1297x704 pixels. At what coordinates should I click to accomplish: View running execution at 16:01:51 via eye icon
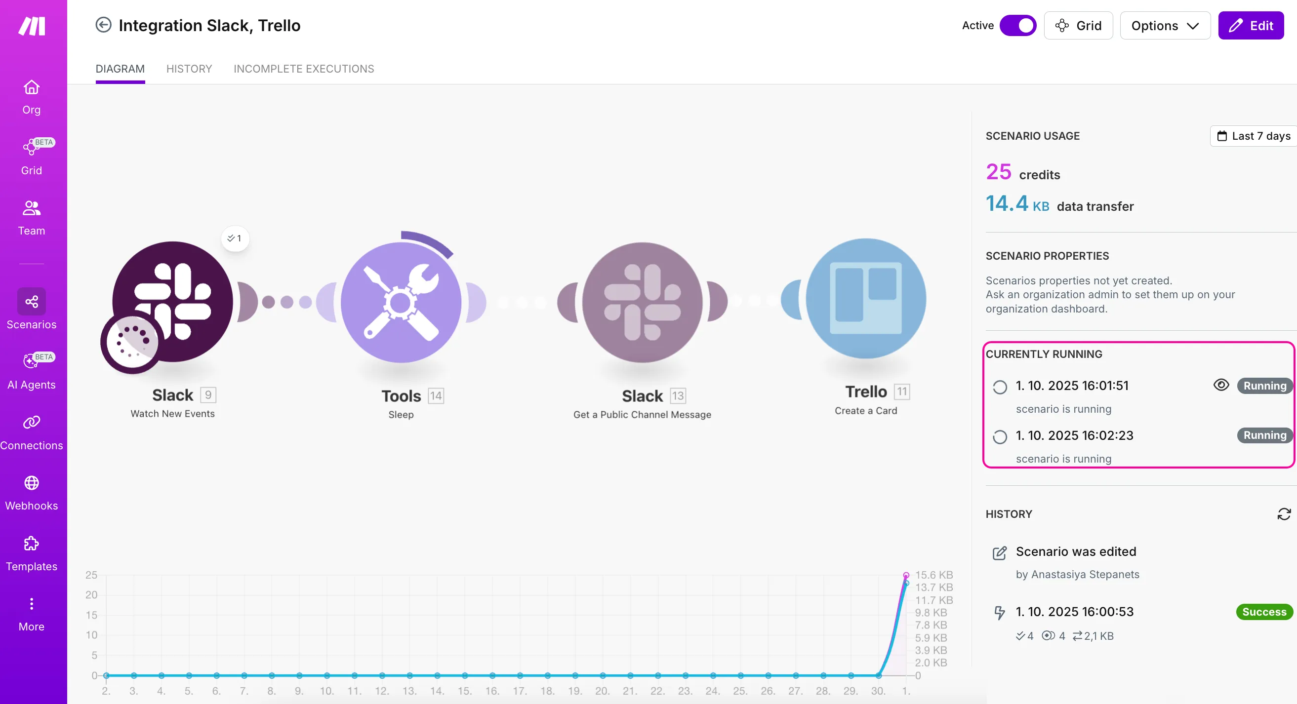pyautogui.click(x=1221, y=385)
